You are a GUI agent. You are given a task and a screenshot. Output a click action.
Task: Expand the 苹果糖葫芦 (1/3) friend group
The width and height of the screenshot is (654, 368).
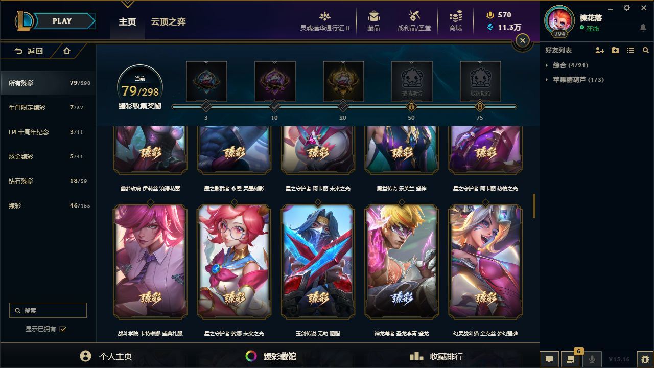coord(574,80)
